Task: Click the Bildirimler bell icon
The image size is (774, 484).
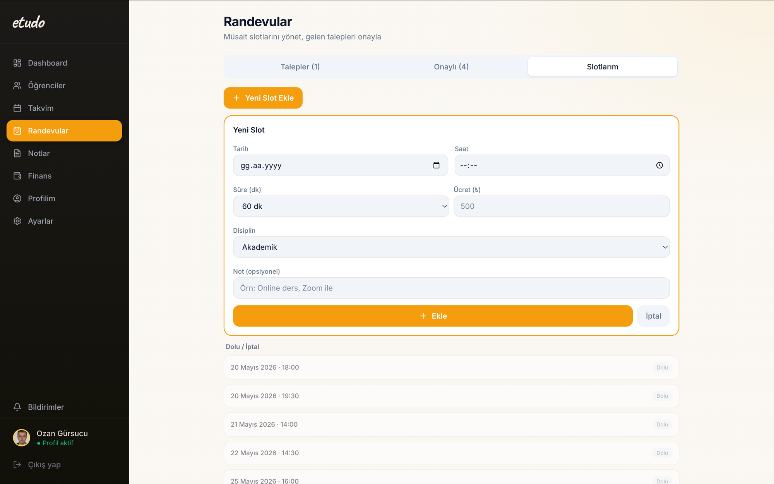Action: click(17, 407)
